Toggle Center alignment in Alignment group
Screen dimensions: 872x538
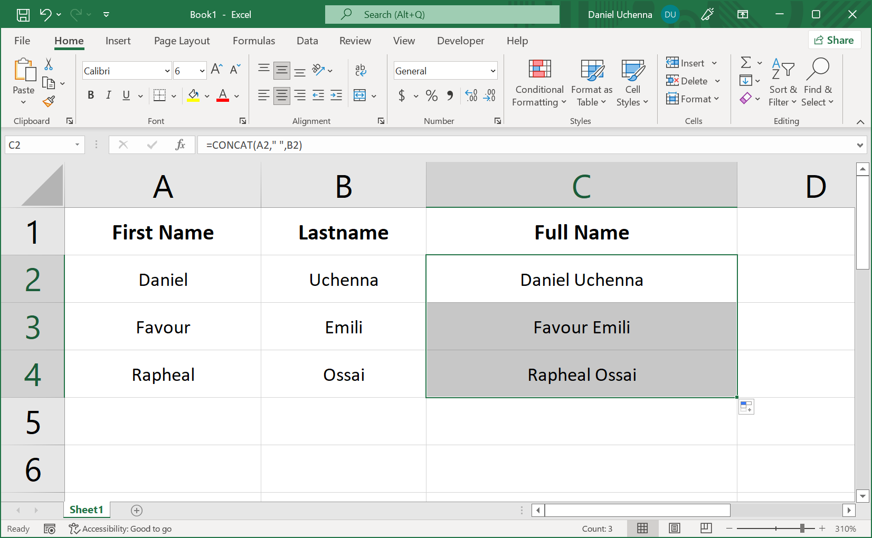(x=281, y=95)
